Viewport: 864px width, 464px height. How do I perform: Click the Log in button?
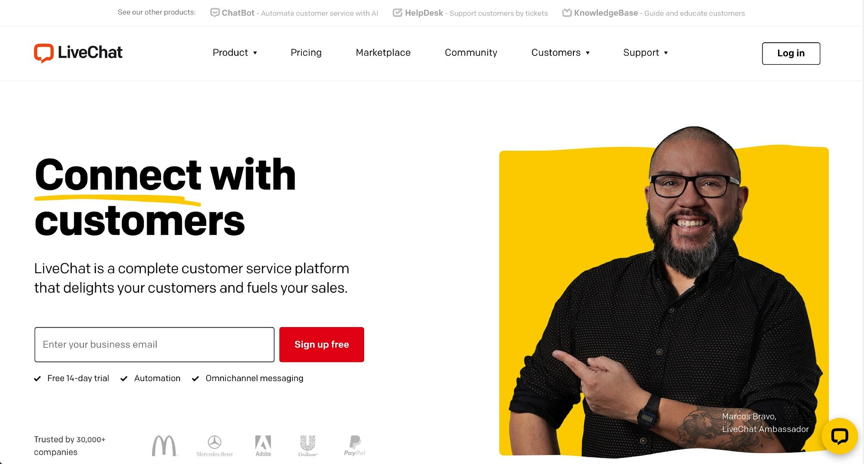pyautogui.click(x=791, y=53)
